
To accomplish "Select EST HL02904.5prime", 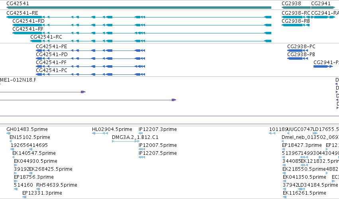I will [x=112, y=129].
